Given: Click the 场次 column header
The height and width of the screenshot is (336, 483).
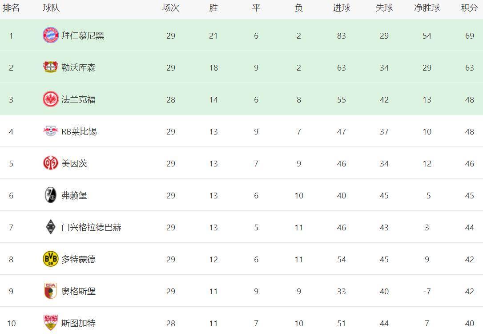Looking at the screenshot, I should pyautogui.click(x=170, y=8).
